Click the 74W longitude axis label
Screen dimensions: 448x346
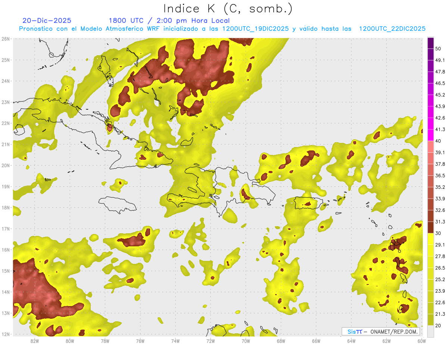click(x=175, y=341)
